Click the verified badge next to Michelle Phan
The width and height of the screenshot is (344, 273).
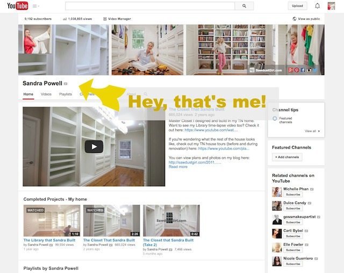pyautogui.click(x=312, y=189)
